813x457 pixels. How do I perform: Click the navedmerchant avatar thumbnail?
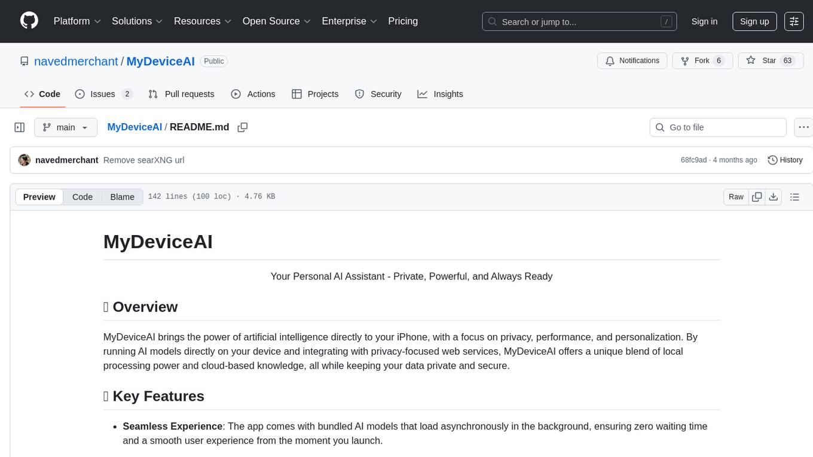tap(25, 160)
